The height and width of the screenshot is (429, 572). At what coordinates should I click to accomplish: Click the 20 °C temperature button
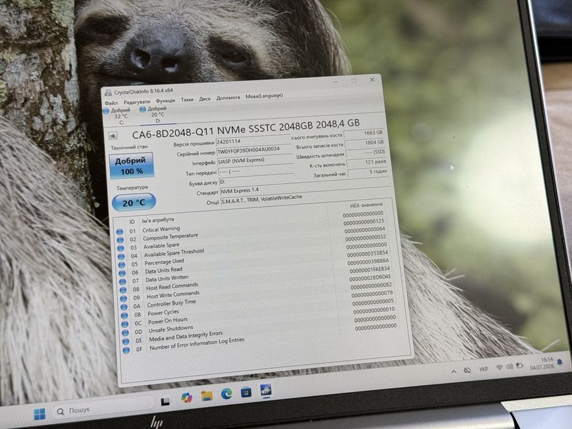[134, 202]
